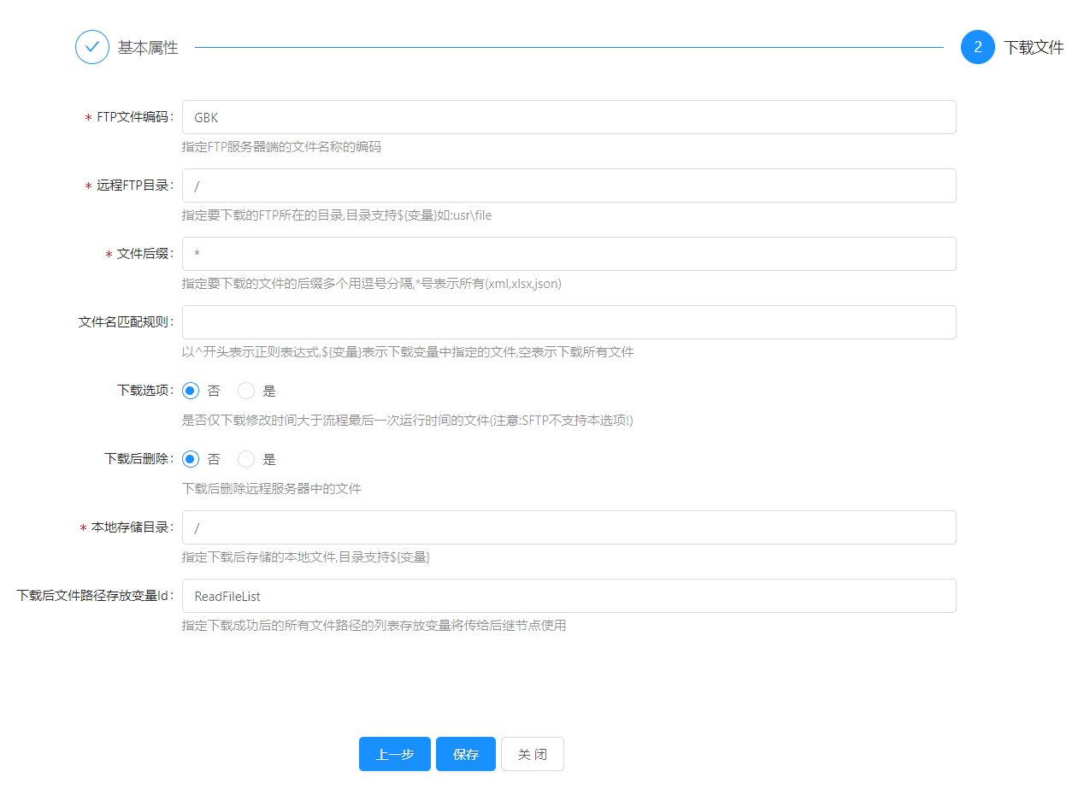Select the 下载文件 step label

pos(1033,48)
